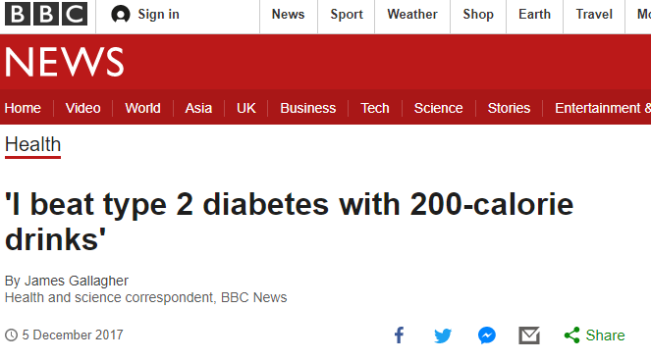Click the BBC logo blocks
Viewport: 651px width, 361px height.
46,14
